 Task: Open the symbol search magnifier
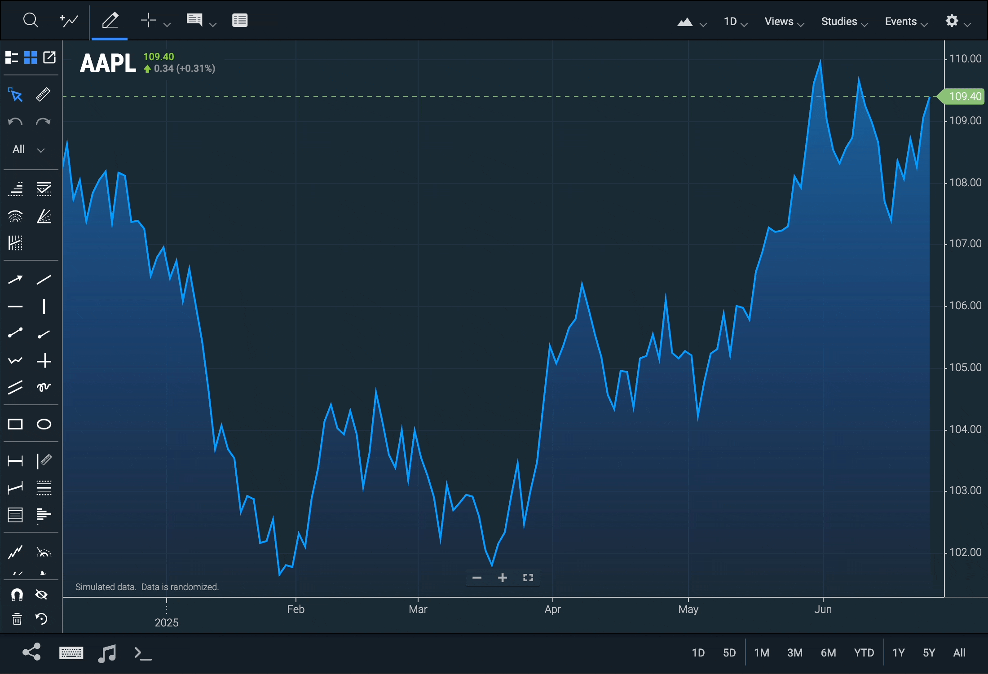click(x=31, y=20)
